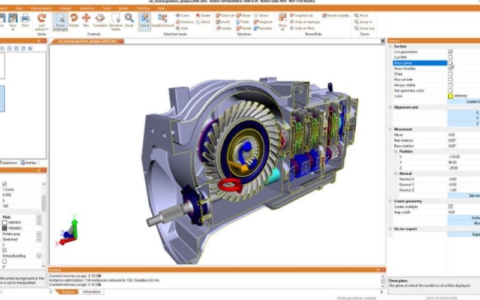Collapse the Normal subgroup
This screenshot has width=480, height=300.
[396, 173]
